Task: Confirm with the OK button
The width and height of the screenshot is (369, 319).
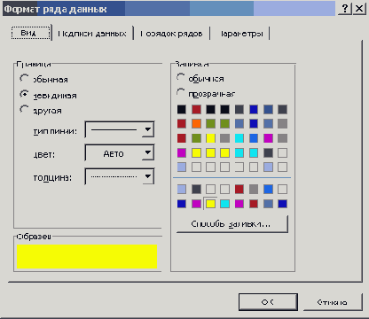Action: pyautogui.click(x=268, y=302)
